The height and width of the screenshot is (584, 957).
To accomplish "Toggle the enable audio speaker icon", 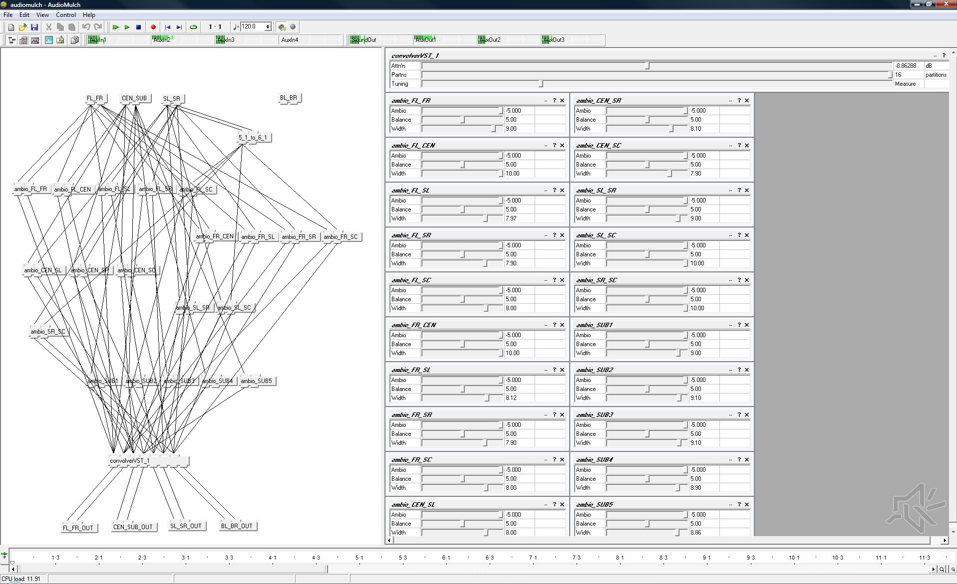I will (x=282, y=27).
